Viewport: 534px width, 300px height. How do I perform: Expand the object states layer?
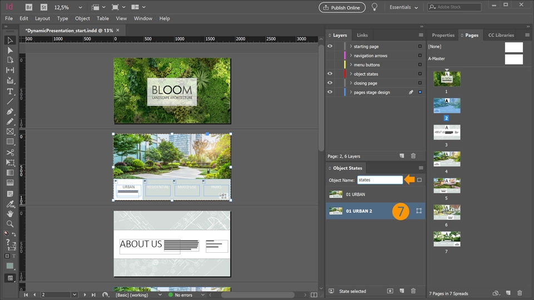click(x=351, y=74)
